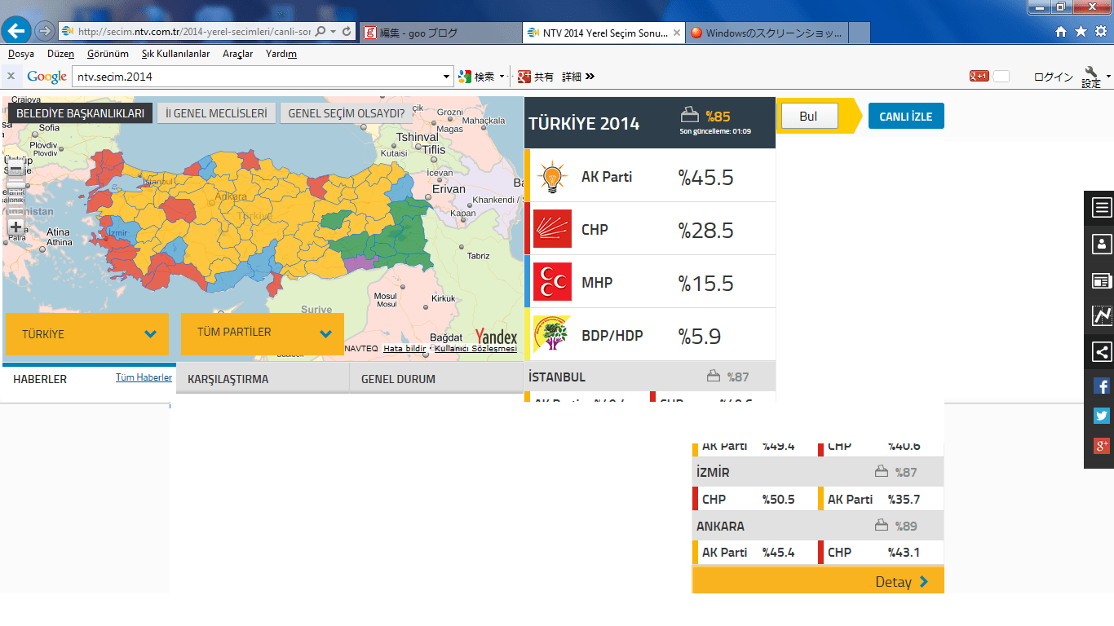This screenshot has height=626, width=1114.
Task: Click the MHP three crescents logo
Action: click(x=552, y=282)
